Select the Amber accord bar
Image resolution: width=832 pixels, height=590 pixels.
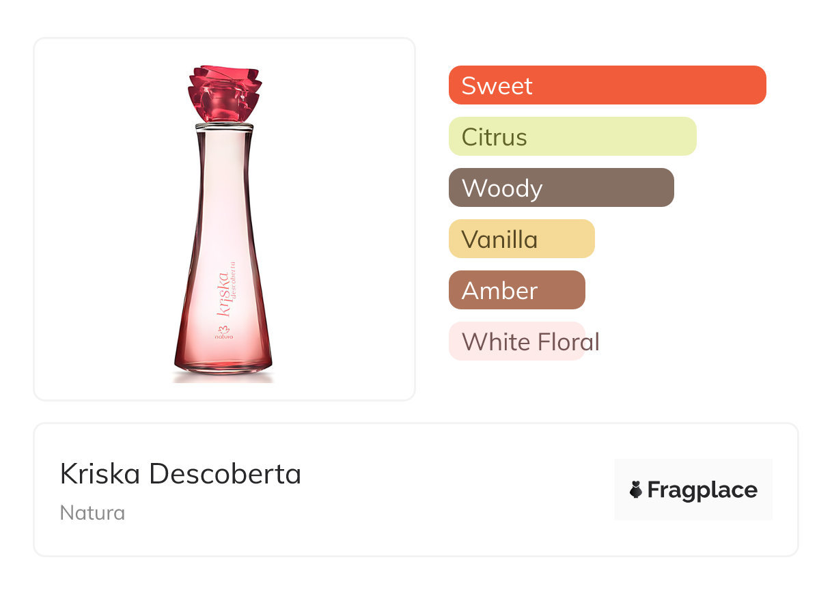point(516,290)
